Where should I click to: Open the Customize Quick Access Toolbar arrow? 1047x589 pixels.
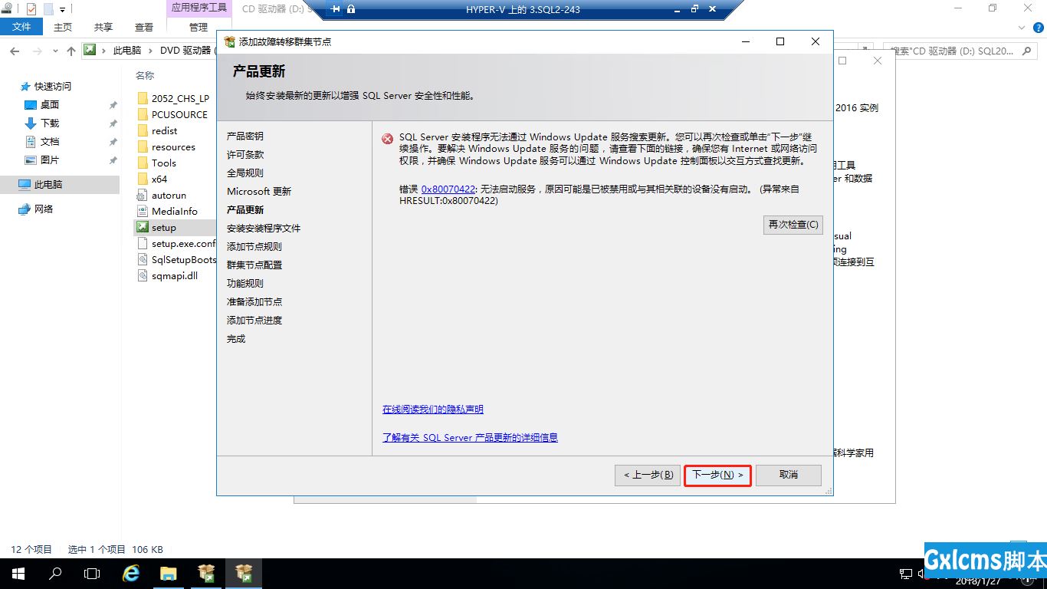[62, 10]
